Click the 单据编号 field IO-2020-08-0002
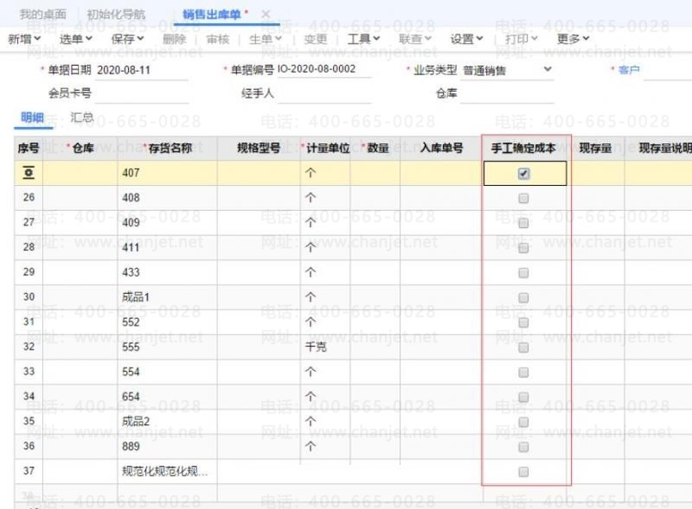The height and width of the screenshot is (509, 692). click(324, 69)
